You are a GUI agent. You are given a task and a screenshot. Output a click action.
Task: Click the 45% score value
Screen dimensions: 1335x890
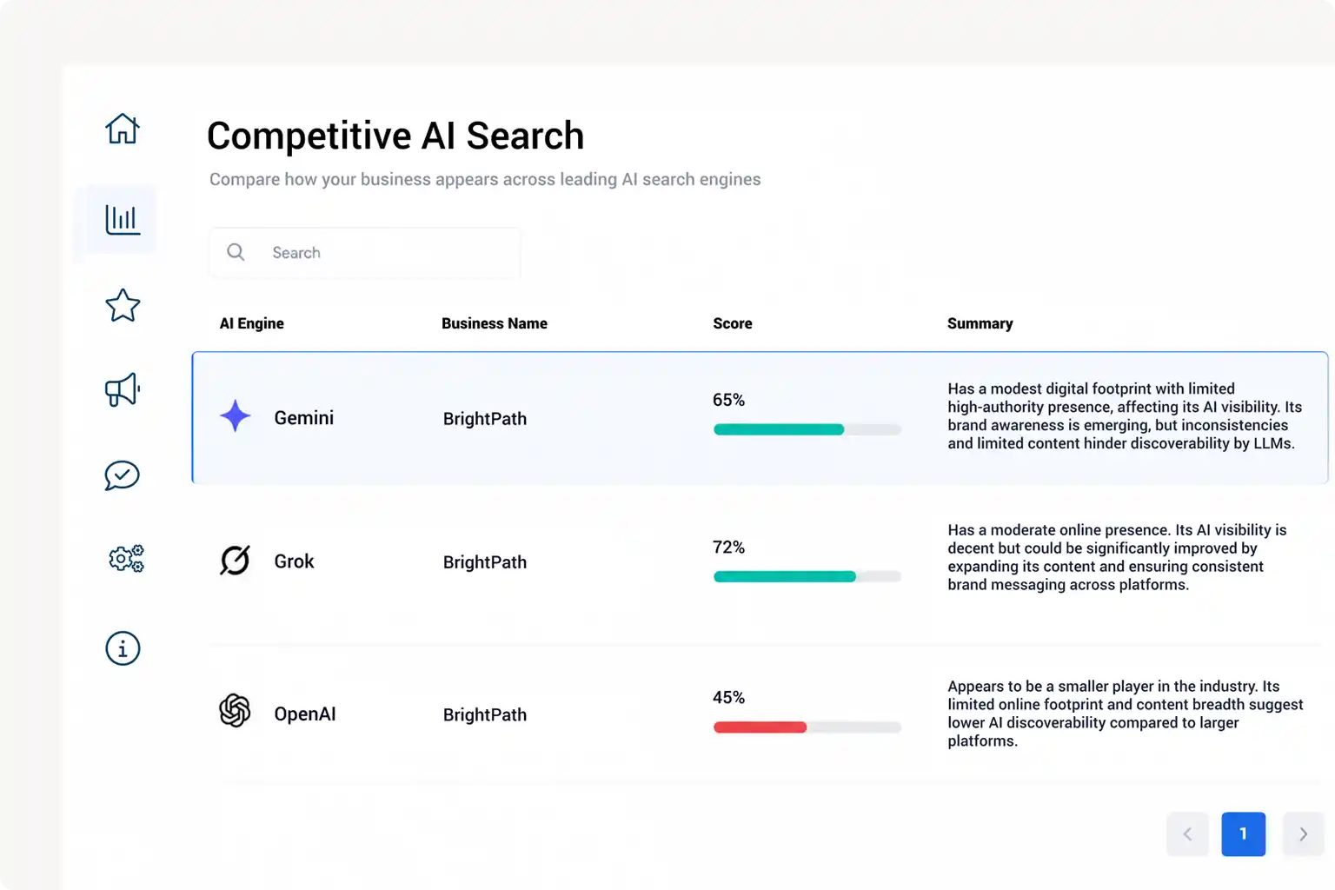pos(729,698)
